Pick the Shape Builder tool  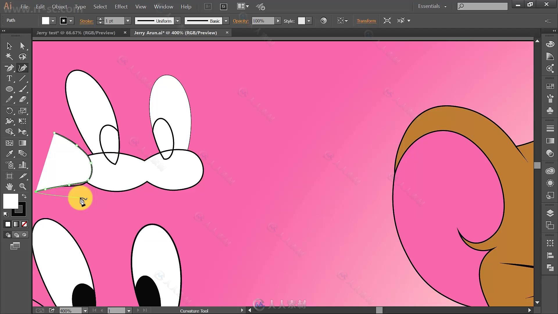coord(9,132)
